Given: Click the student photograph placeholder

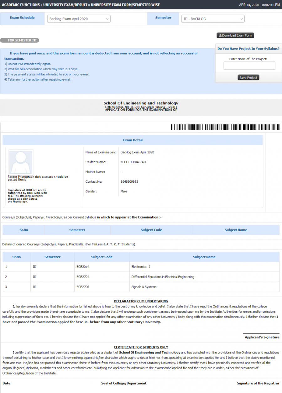Looking at the screenshot, I should click(x=21, y=162).
